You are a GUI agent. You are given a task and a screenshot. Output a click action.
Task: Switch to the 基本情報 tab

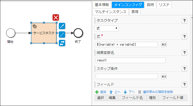coord(102,5)
